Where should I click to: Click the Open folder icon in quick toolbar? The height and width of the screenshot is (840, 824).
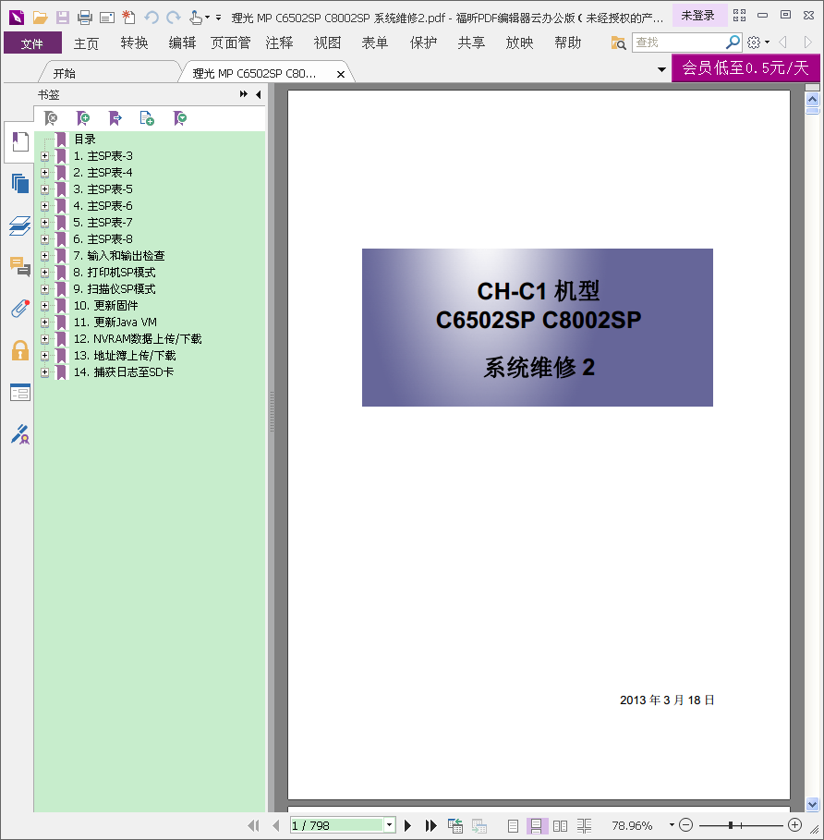click(40, 18)
